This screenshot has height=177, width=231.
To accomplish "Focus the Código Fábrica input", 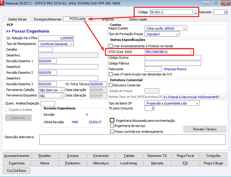I will tap(173, 63).
